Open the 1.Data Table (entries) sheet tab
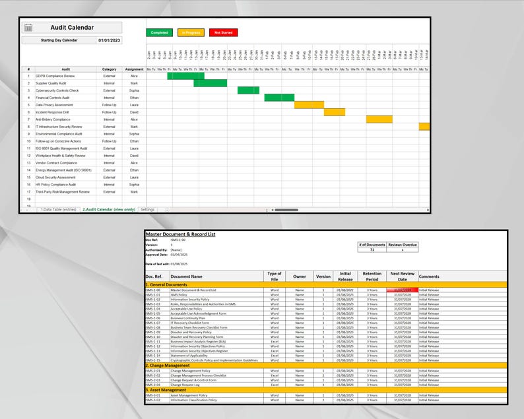Viewport: 524px width, 419px height. pyautogui.click(x=59, y=210)
